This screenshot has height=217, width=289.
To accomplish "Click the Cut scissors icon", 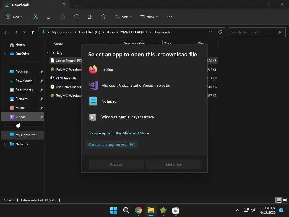I will (35, 17).
